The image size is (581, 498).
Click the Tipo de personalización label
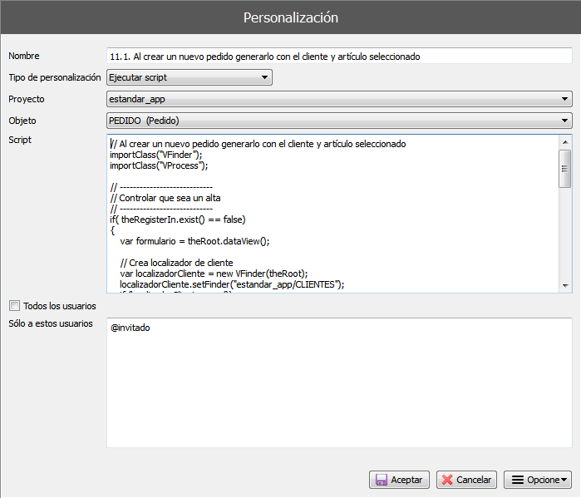pos(55,77)
